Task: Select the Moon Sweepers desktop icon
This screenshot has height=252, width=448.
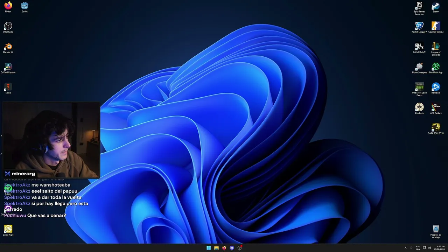Action: 419,68
